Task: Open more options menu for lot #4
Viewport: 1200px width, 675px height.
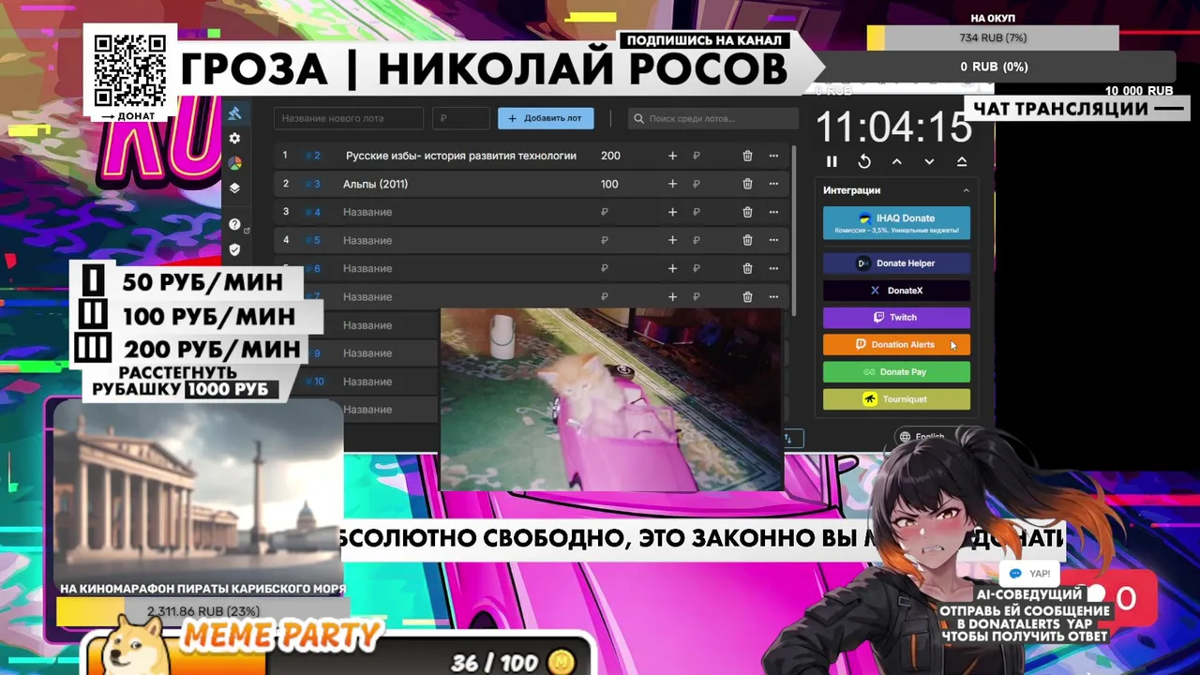Action: coord(773,212)
